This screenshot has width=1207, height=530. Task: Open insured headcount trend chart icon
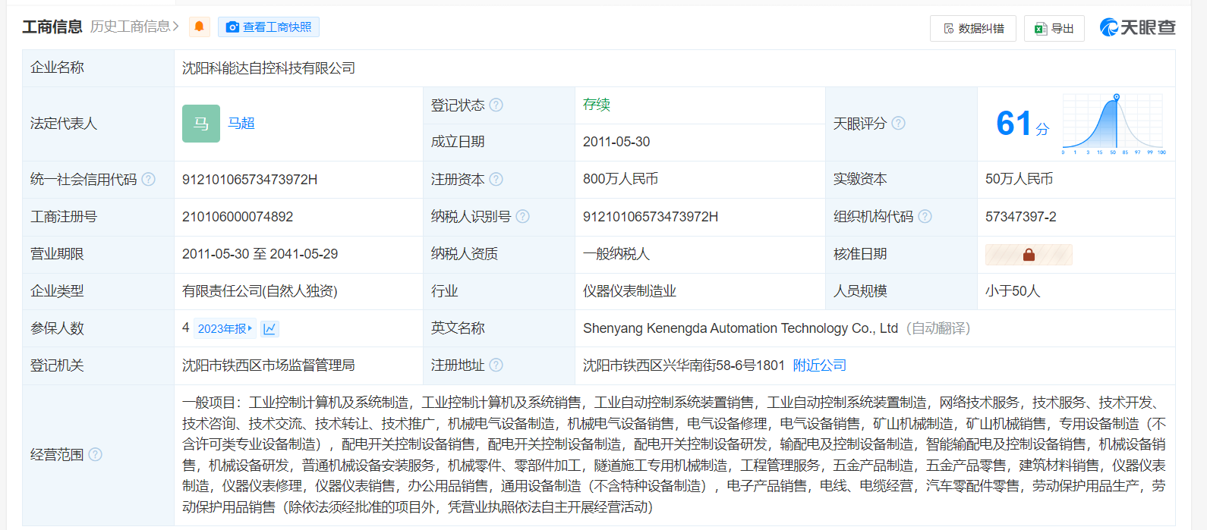[x=269, y=329]
